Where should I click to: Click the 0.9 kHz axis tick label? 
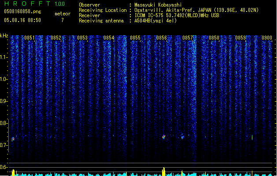coord(4,101)
